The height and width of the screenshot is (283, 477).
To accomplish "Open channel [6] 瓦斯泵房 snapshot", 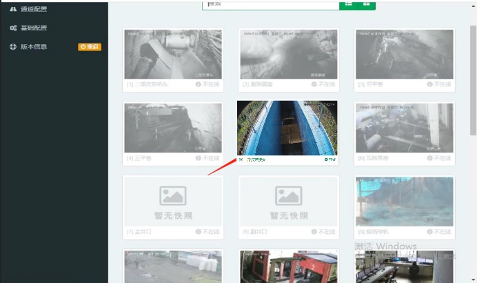I will [x=405, y=128].
